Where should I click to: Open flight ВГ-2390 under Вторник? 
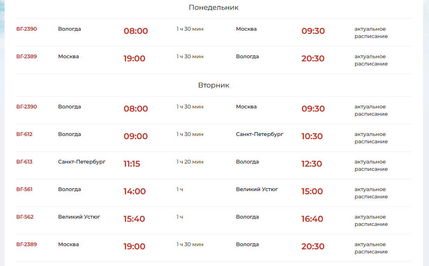(x=27, y=107)
